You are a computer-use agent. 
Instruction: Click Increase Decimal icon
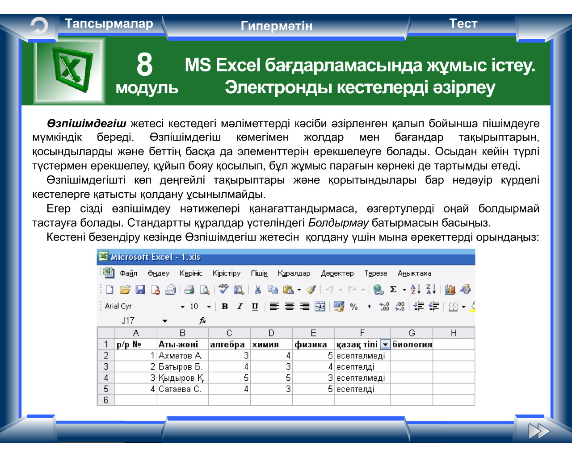[384, 307]
